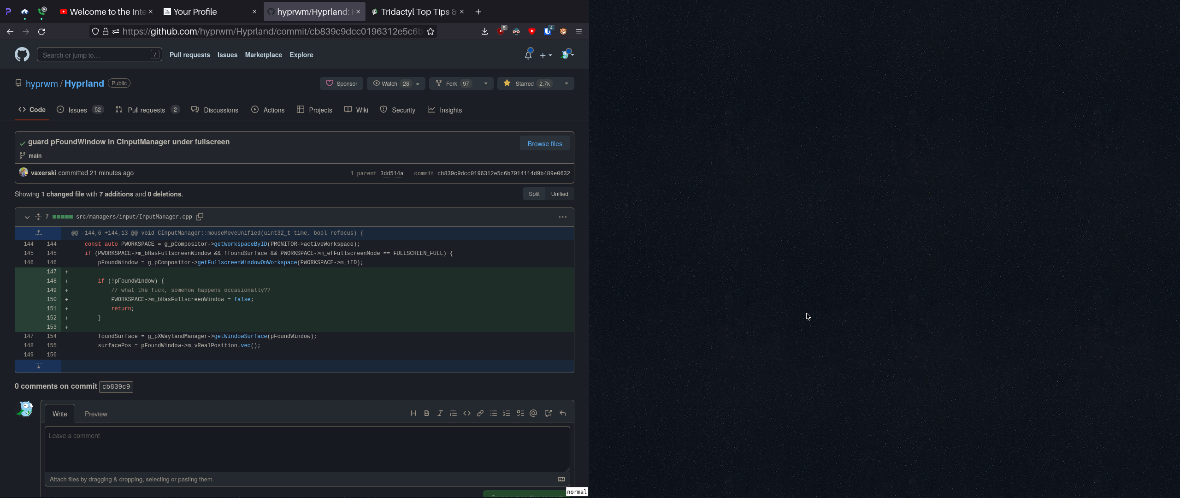Switch diff view to Unified mode
1180x498 pixels.
click(559, 194)
